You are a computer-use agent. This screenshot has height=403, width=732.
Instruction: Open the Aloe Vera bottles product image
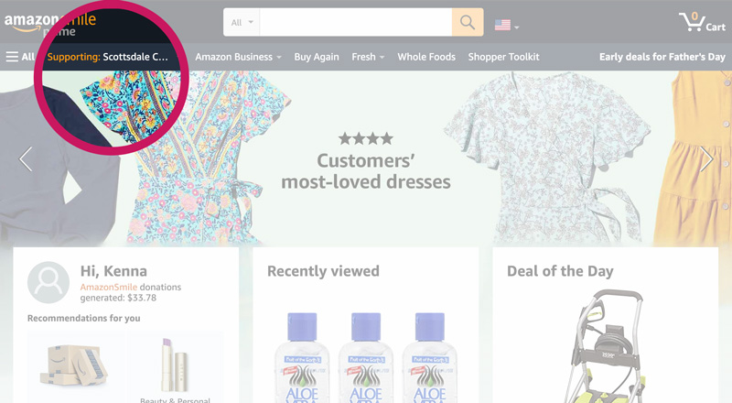pos(366,357)
